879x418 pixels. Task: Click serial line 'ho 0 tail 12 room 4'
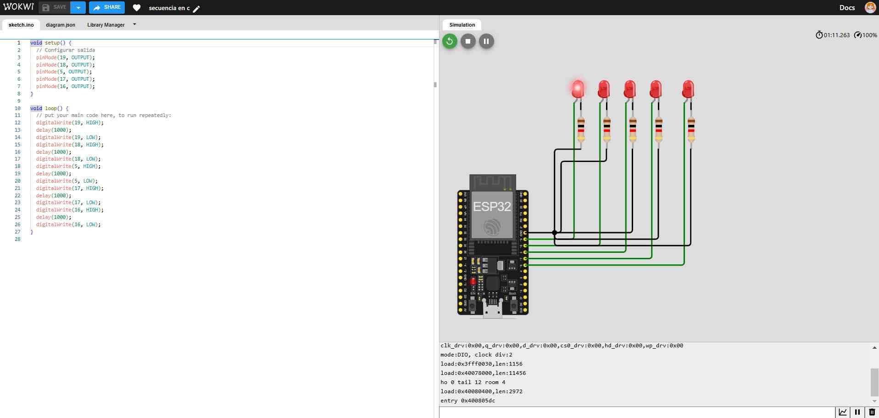(473, 382)
